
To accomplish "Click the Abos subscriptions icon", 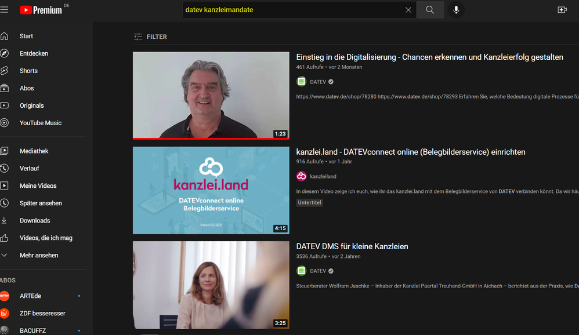I will pos(5,88).
